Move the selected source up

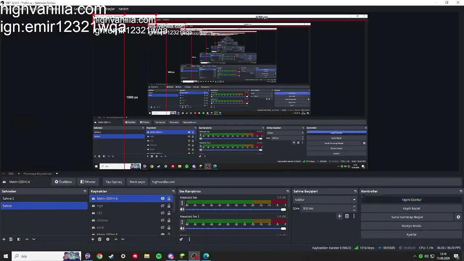pos(116,239)
